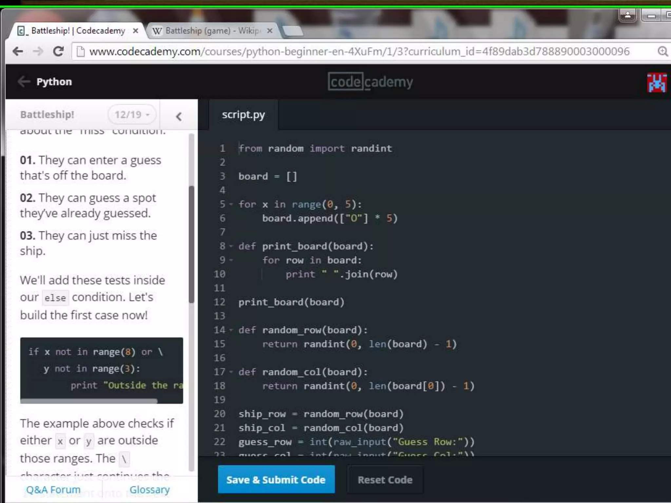Collapse the instructions panel with chevron

pos(179,116)
